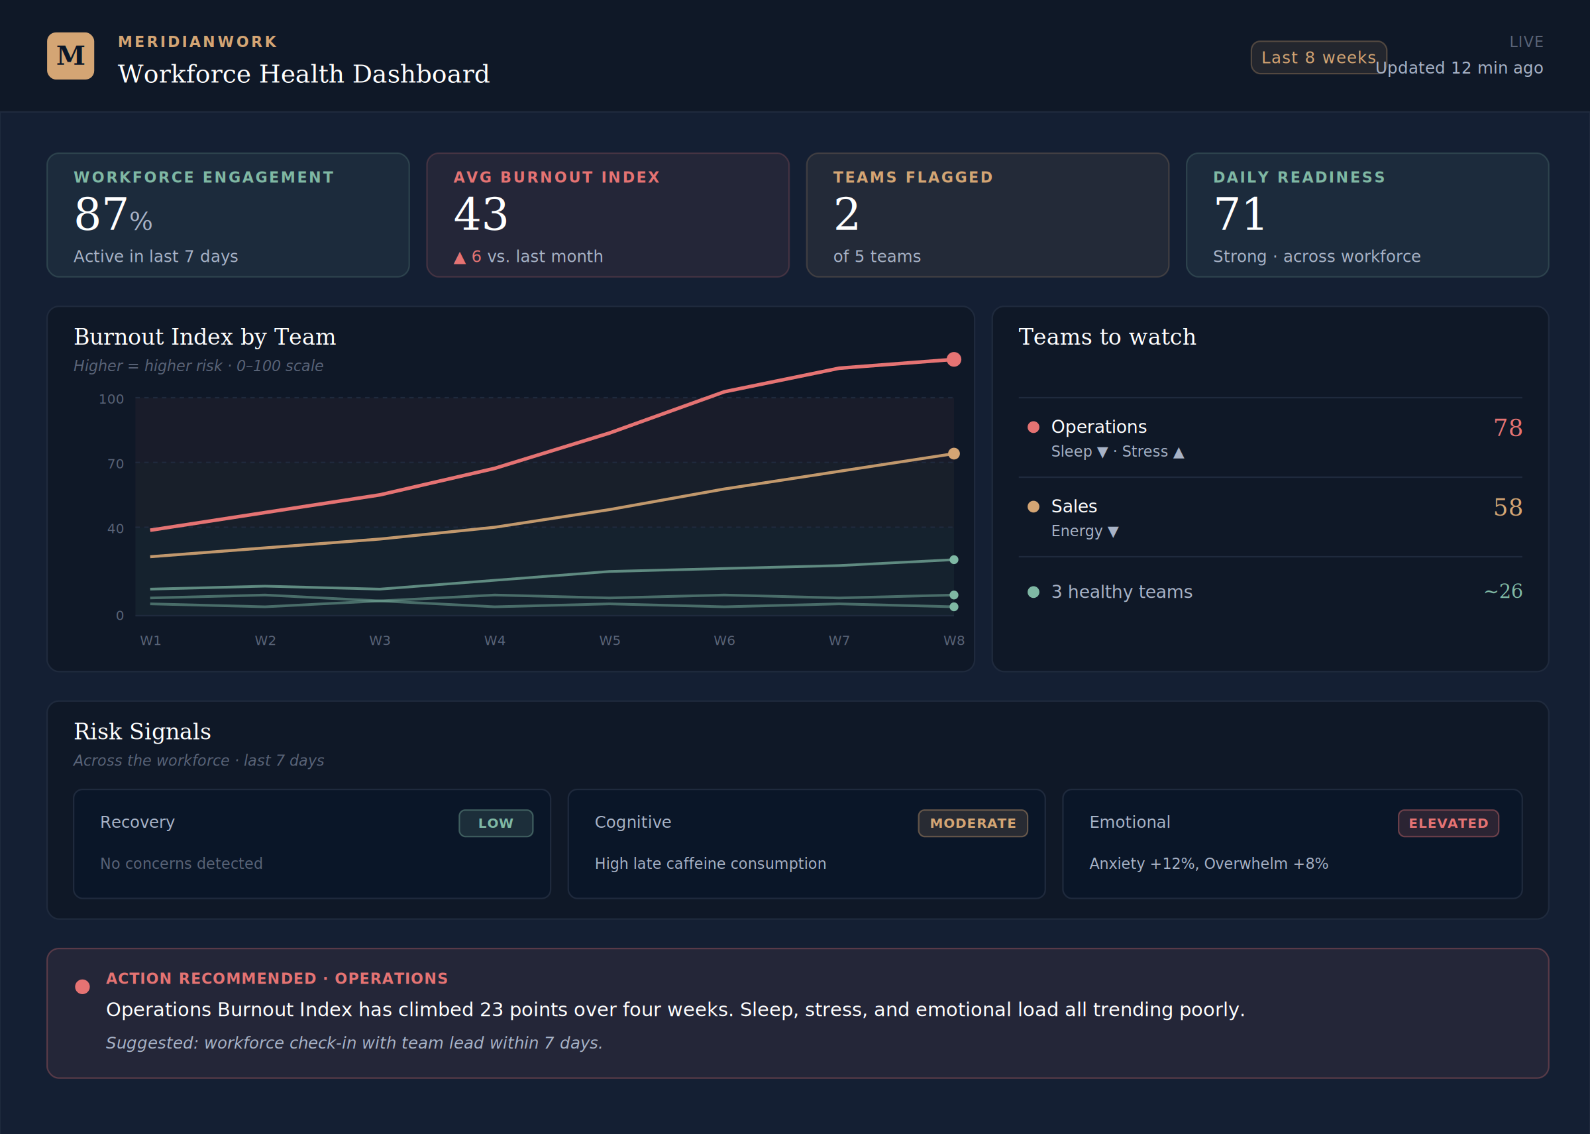Click the MODERATE badge on Cognitive
Image resolution: width=1590 pixels, height=1134 pixels.
[x=973, y=823]
